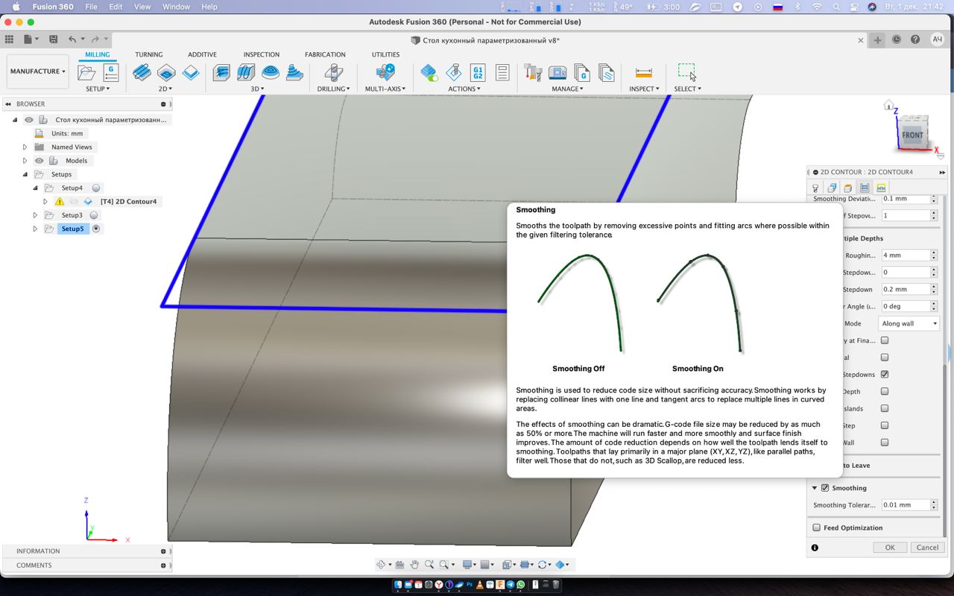Toggle visibility eye of Models node
This screenshot has width=954, height=596.
click(x=40, y=160)
